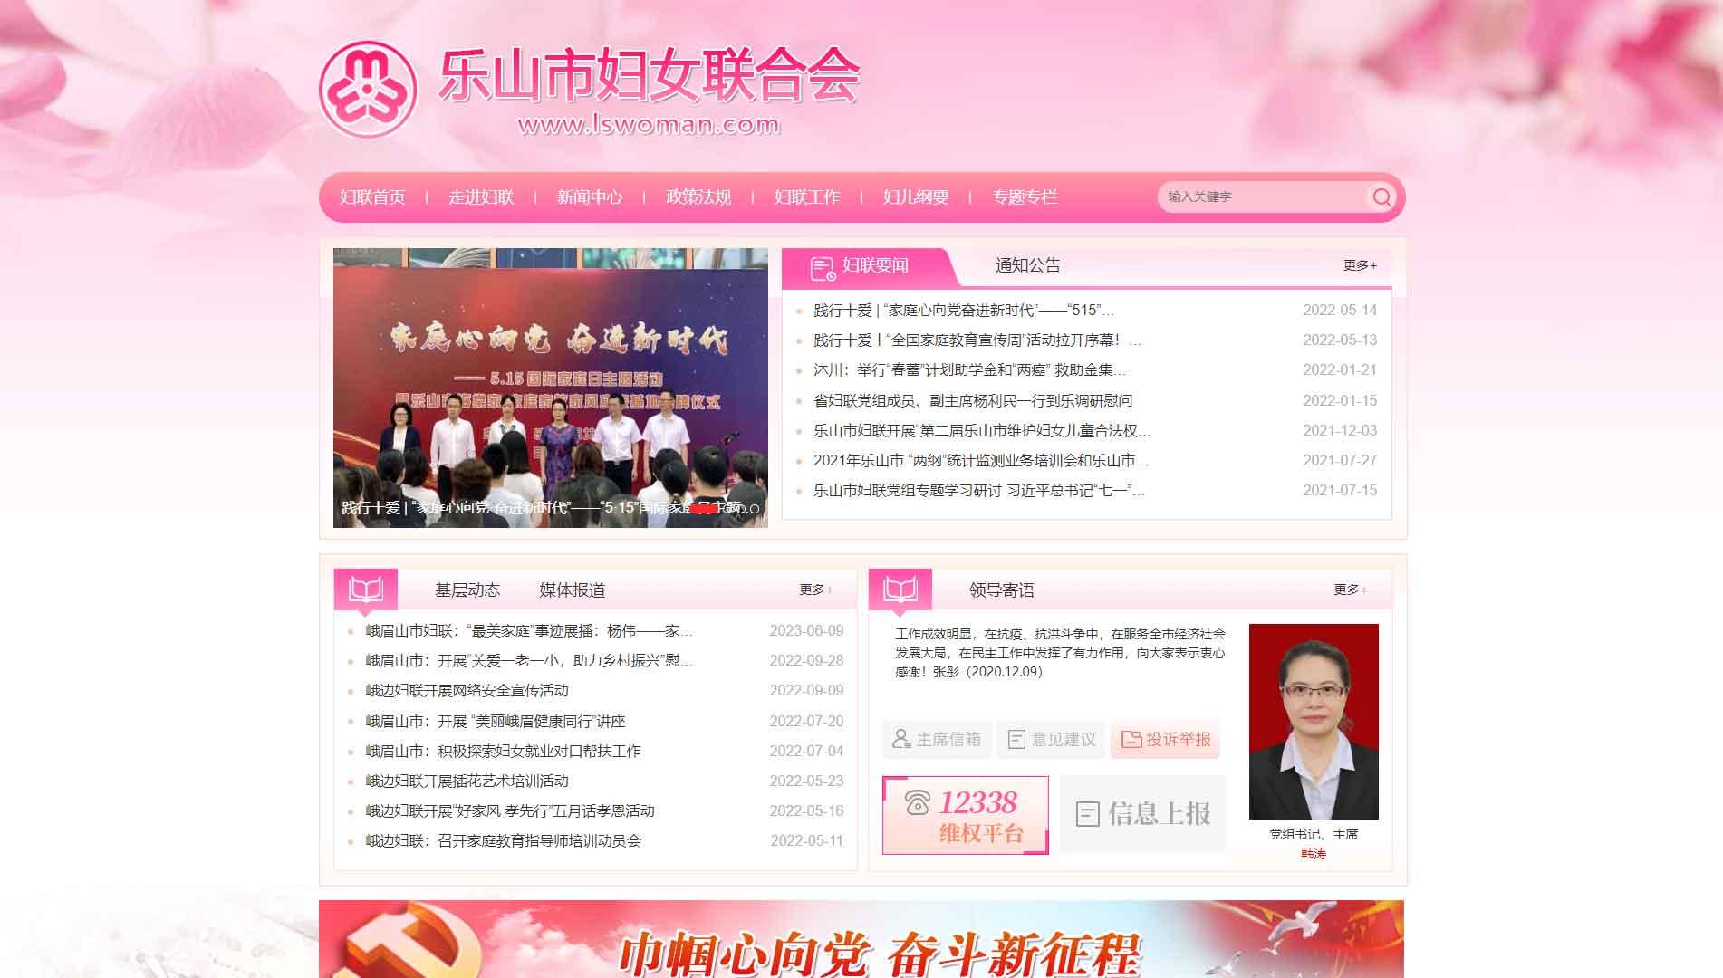Click the form icon on 信息上报
The width and height of the screenshot is (1723, 978).
(1087, 813)
